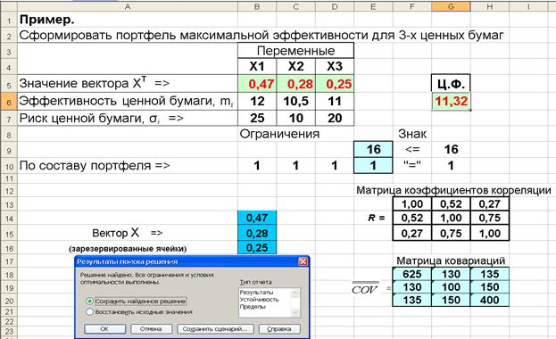Select Сохранить найденное решение radio option
Screen dimensions: 556x339
pyautogui.click(x=137, y=301)
